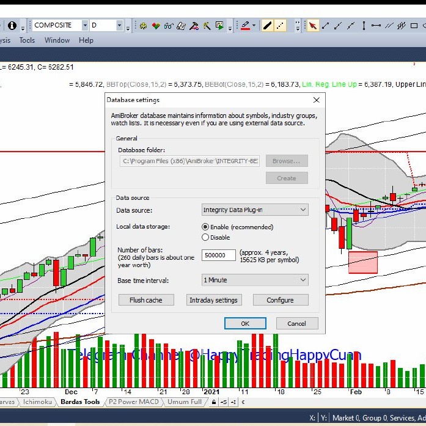The width and height of the screenshot is (426, 426).
Task: Expand the Base time interval dropdown
Action: (255, 280)
